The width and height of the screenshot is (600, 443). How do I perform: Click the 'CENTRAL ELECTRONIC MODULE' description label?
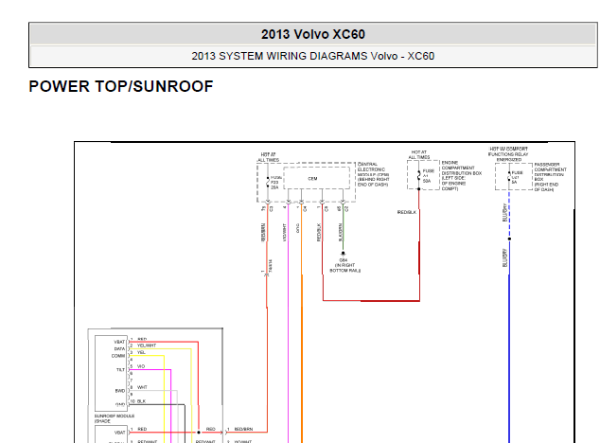(x=373, y=174)
